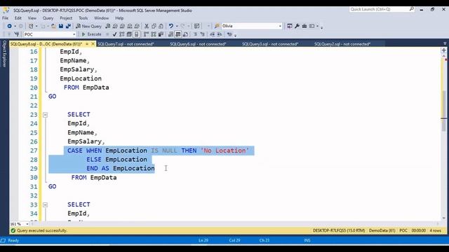Viewport: 449px width, 252px height.
Task: Open the Help menu
Action: [119, 18]
